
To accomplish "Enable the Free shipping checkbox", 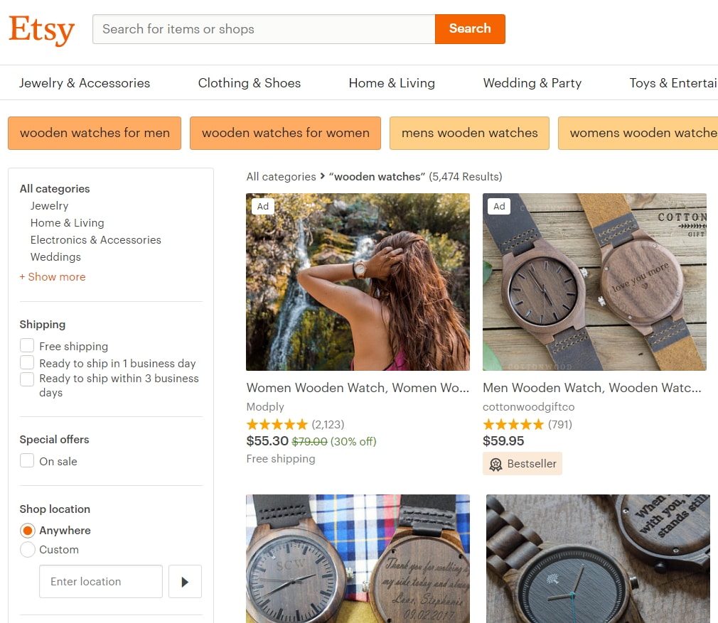I will point(27,345).
